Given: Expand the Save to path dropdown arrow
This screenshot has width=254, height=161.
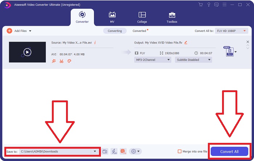Looking at the screenshot, I should 95,152.
